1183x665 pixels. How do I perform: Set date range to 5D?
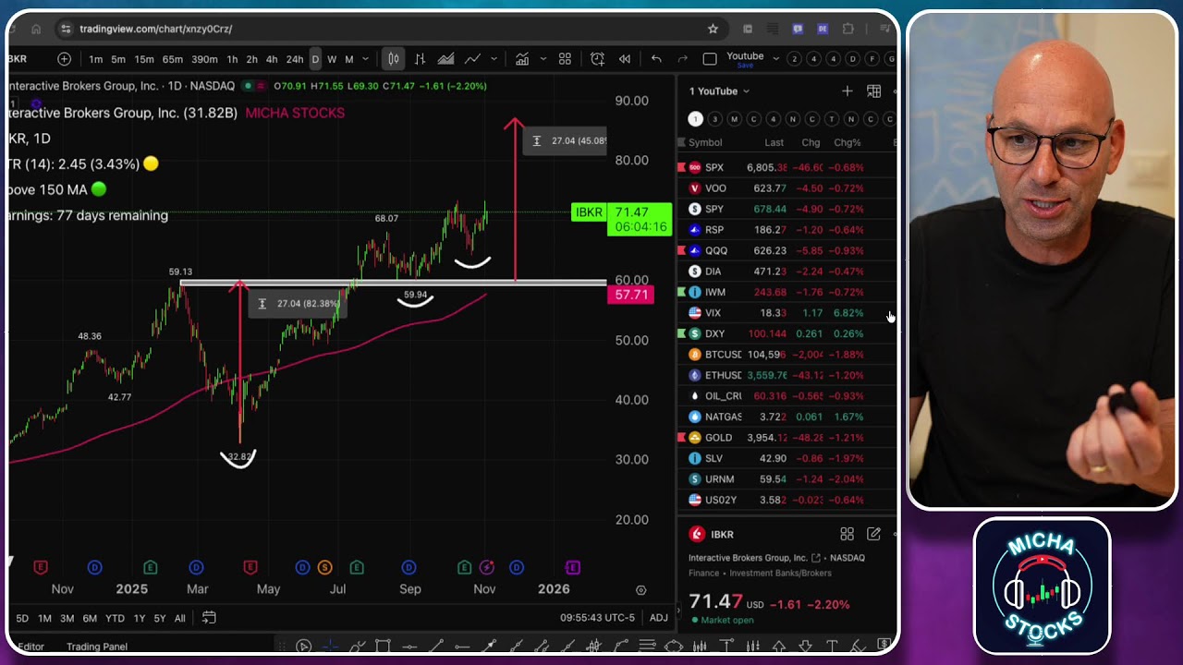coord(22,618)
